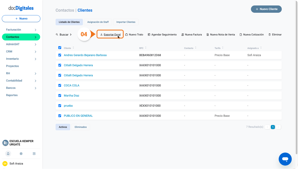The width and height of the screenshot is (298, 169).
Task: Expand the Inventario menu chevron
Action: click(x=35, y=59)
